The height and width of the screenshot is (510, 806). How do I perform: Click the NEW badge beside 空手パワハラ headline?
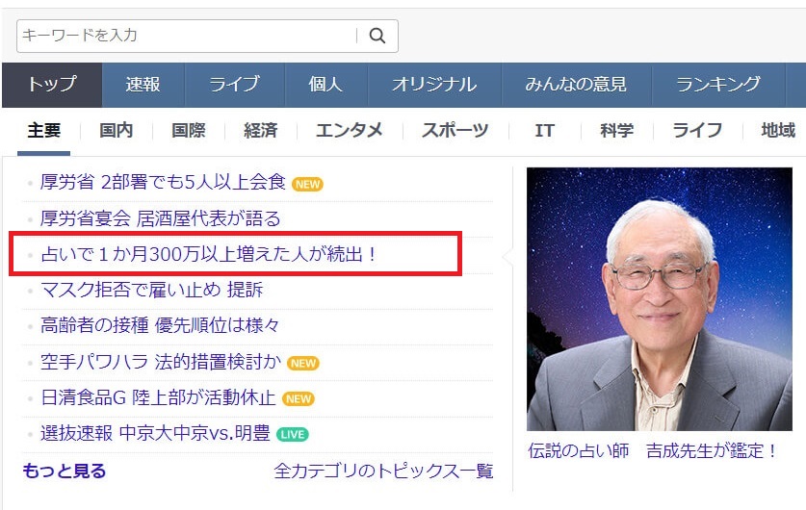click(x=303, y=363)
